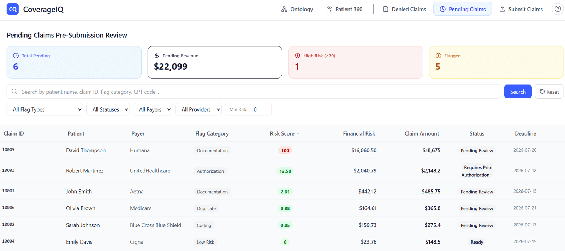
Task: Click the Denied Claims document icon
Action: point(386,9)
